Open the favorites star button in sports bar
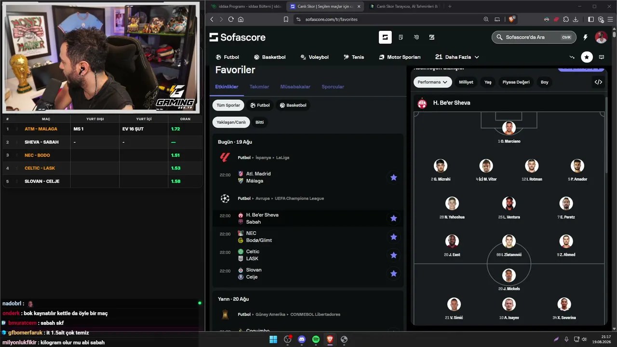This screenshot has height=347, width=617. pos(587,57)
